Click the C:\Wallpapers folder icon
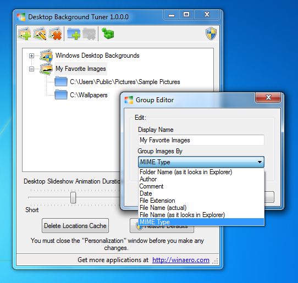298x283 pixels. (61, 95)
